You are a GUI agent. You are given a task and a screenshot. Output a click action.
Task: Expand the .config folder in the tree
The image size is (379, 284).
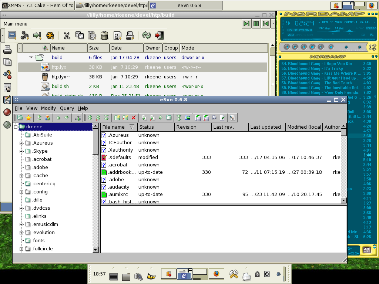[21, 192]
